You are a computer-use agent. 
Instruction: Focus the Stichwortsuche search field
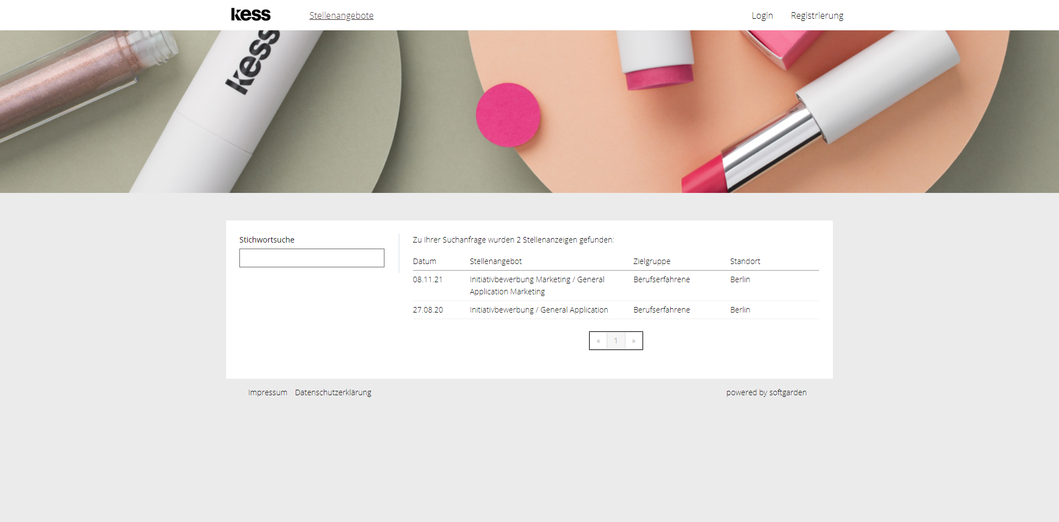point(312,258)
